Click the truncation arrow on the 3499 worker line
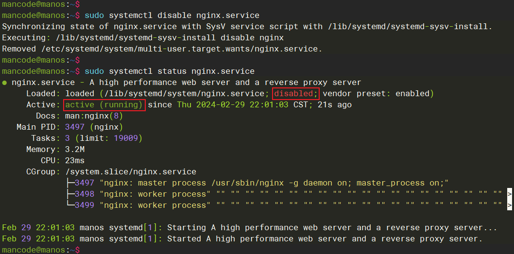The width and height of the screenshot is (514, 254). pos(509,205)
